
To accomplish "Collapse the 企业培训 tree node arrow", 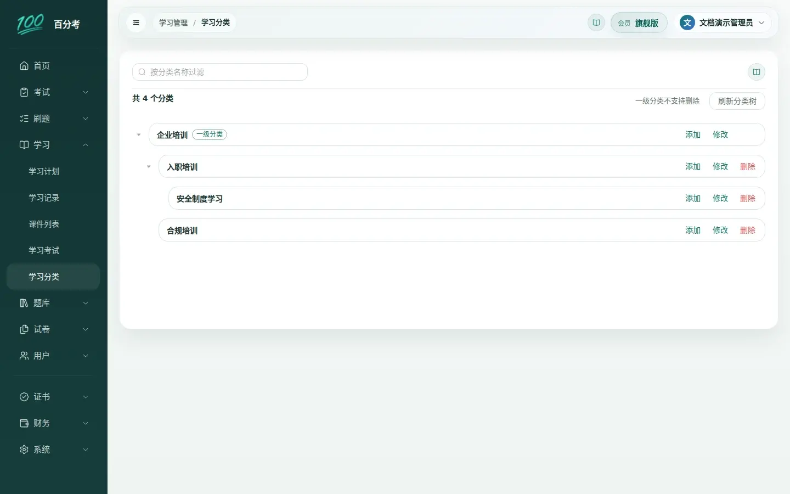I will (139, 134).
